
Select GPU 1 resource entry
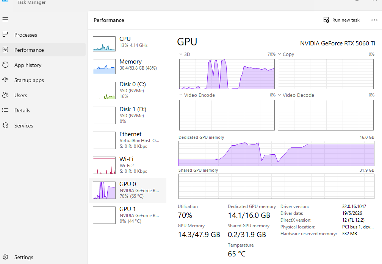[128, 215]
